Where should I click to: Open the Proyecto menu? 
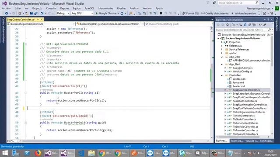point(37,8)
